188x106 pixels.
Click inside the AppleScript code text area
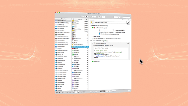111,53
